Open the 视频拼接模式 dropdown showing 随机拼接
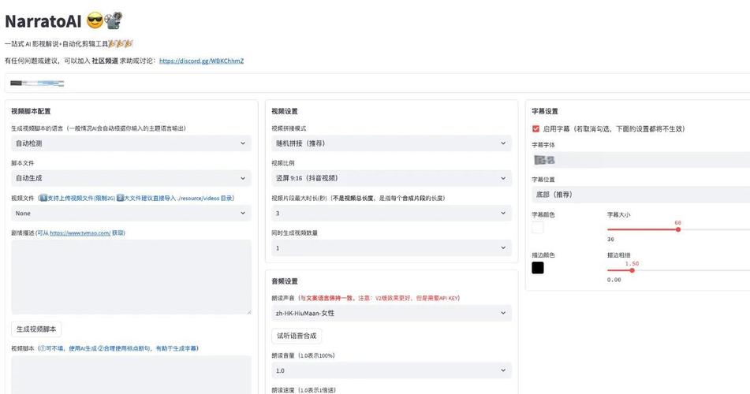Viewport: 750px width, 394px height. click(391, 143)
